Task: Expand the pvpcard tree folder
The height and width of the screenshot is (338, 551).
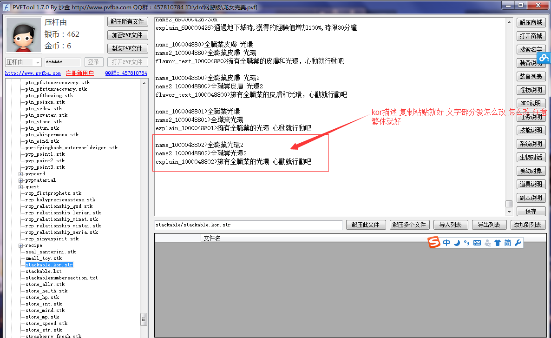Action: point(21,174)
